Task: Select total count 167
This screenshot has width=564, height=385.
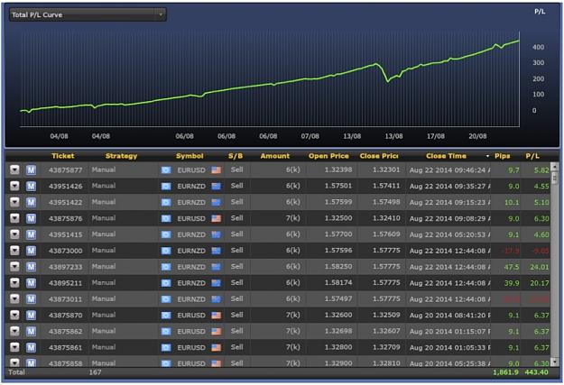Action: 95,372
